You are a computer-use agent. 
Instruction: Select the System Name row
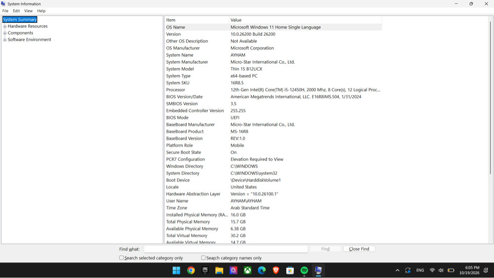(x=273, y=55)
